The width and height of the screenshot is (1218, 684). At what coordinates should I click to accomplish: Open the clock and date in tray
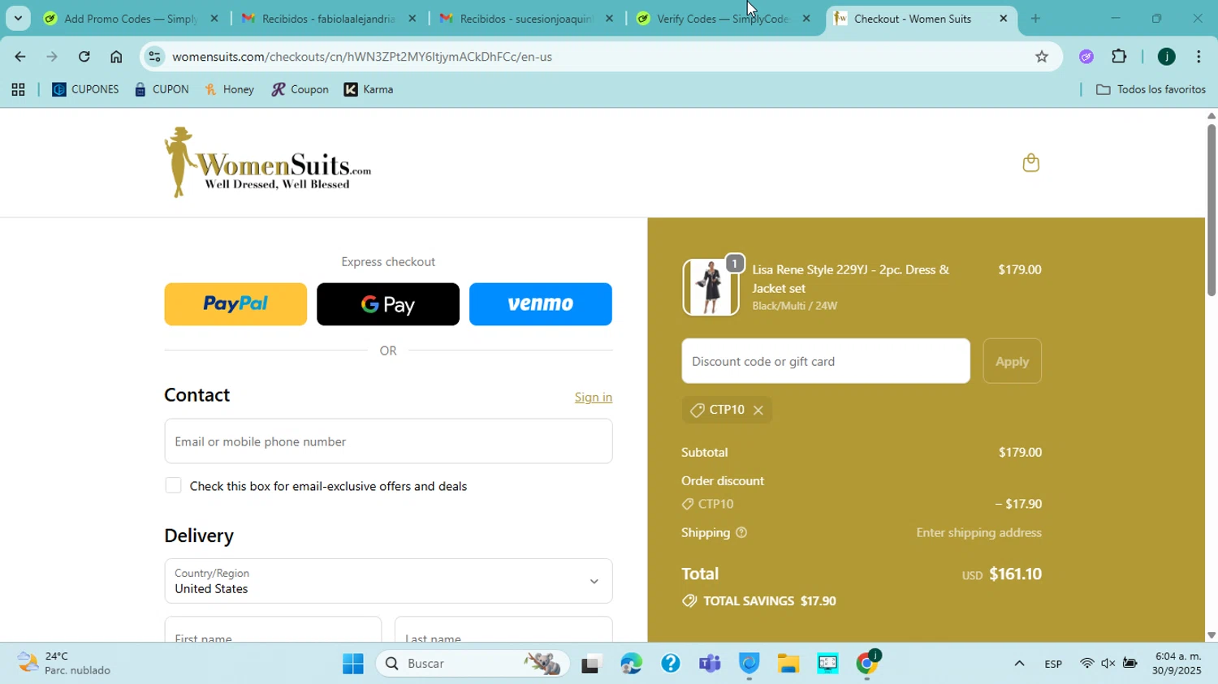click(1177, 664)
